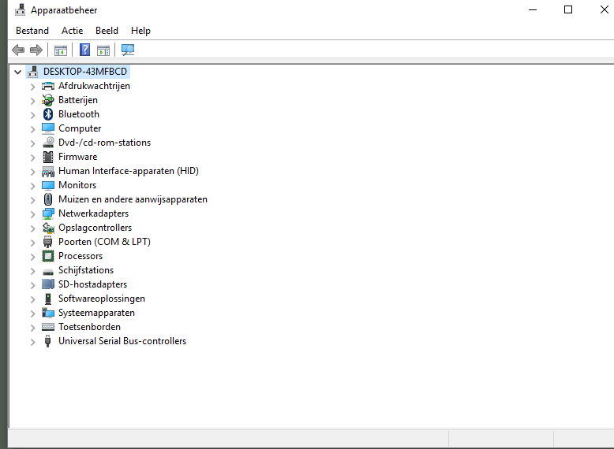Expand the Schijfstations category

33,270
